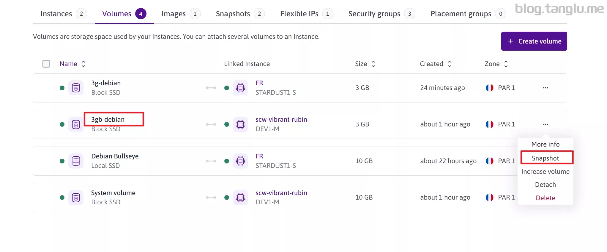Click the 3g-debian block volume icon

(x=76, y=88)
